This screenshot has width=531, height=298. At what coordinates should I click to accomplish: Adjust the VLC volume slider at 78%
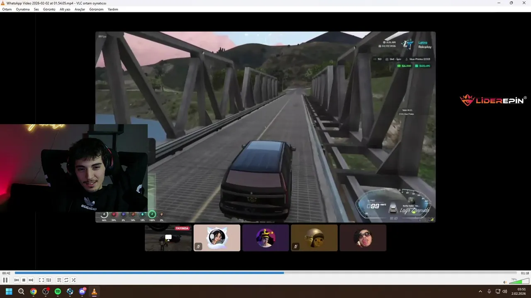point(519,281)
